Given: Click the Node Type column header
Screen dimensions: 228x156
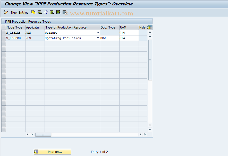Looking at the screenshot, I should [x=15, y=27].
